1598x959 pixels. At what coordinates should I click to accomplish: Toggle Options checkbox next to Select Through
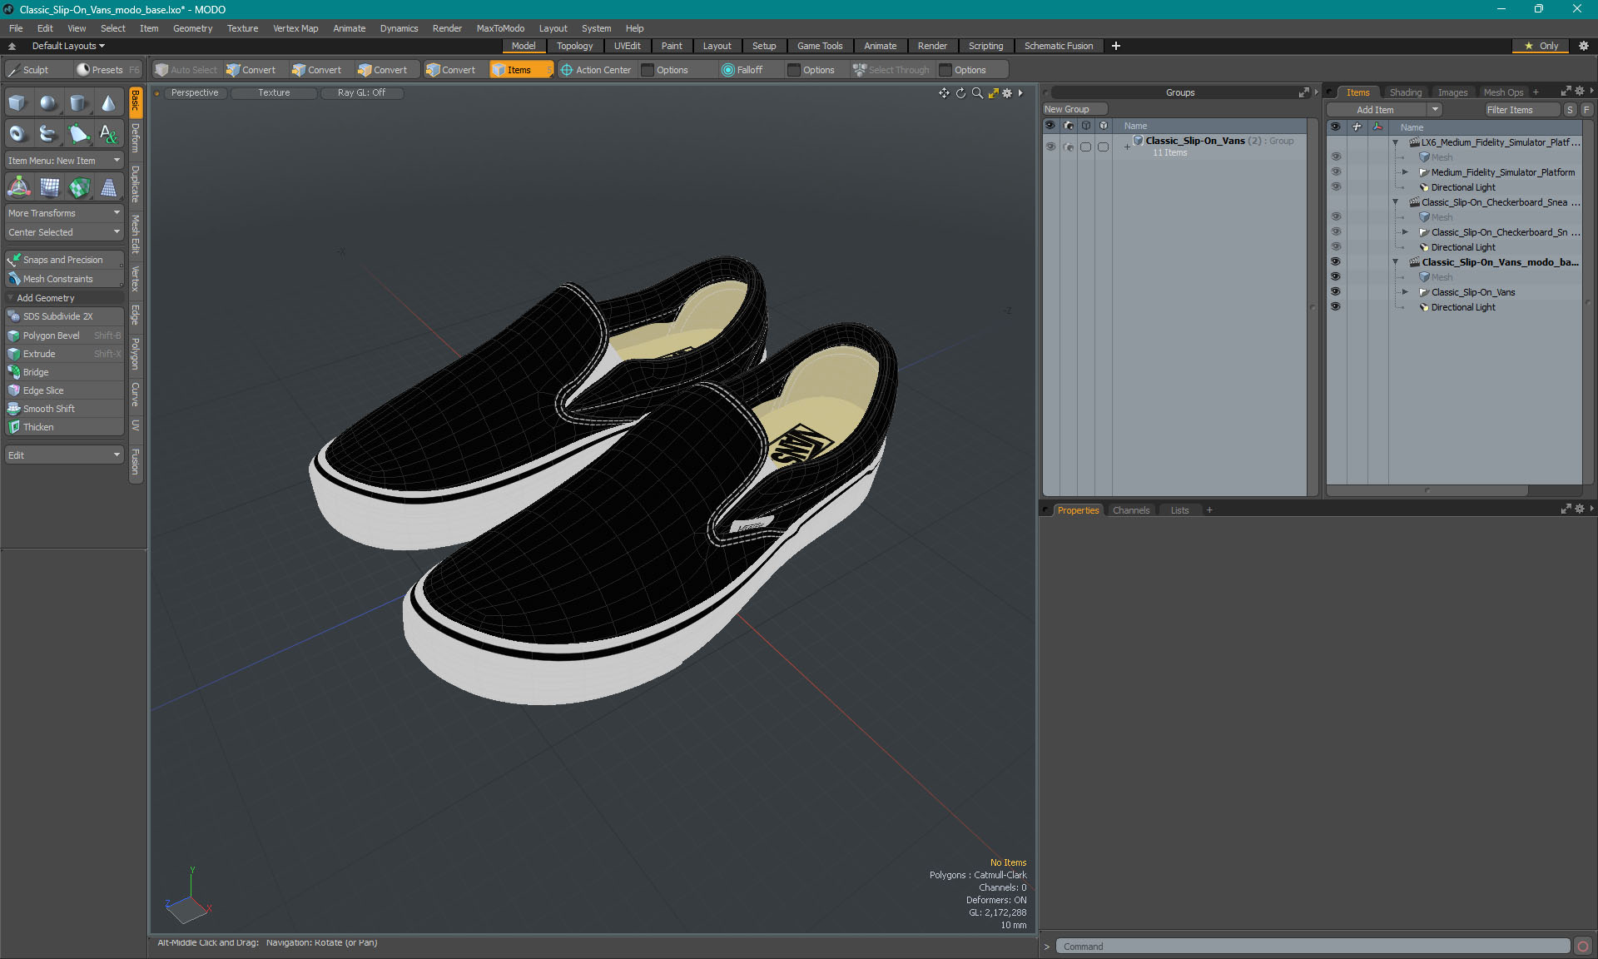tap(945, 70)
